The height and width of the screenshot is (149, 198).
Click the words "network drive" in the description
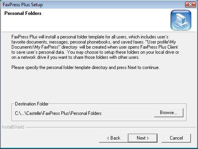(33, 57)
